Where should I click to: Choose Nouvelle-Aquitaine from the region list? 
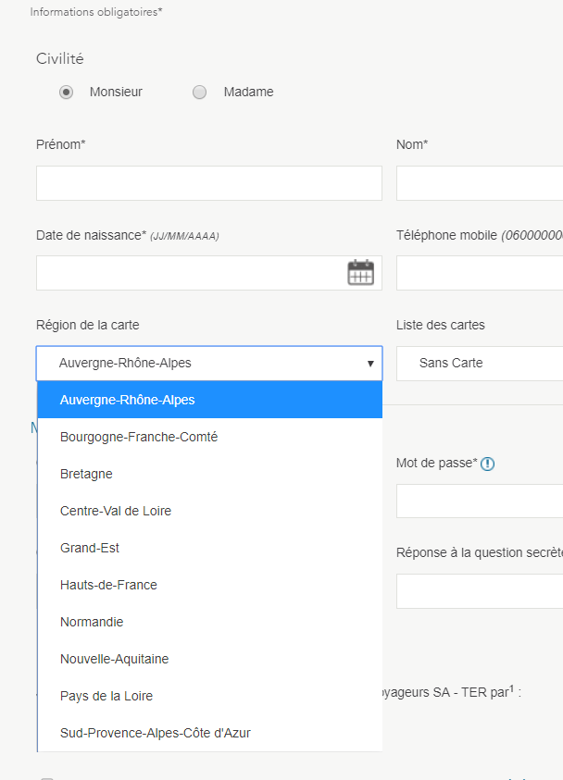[210, 659]
